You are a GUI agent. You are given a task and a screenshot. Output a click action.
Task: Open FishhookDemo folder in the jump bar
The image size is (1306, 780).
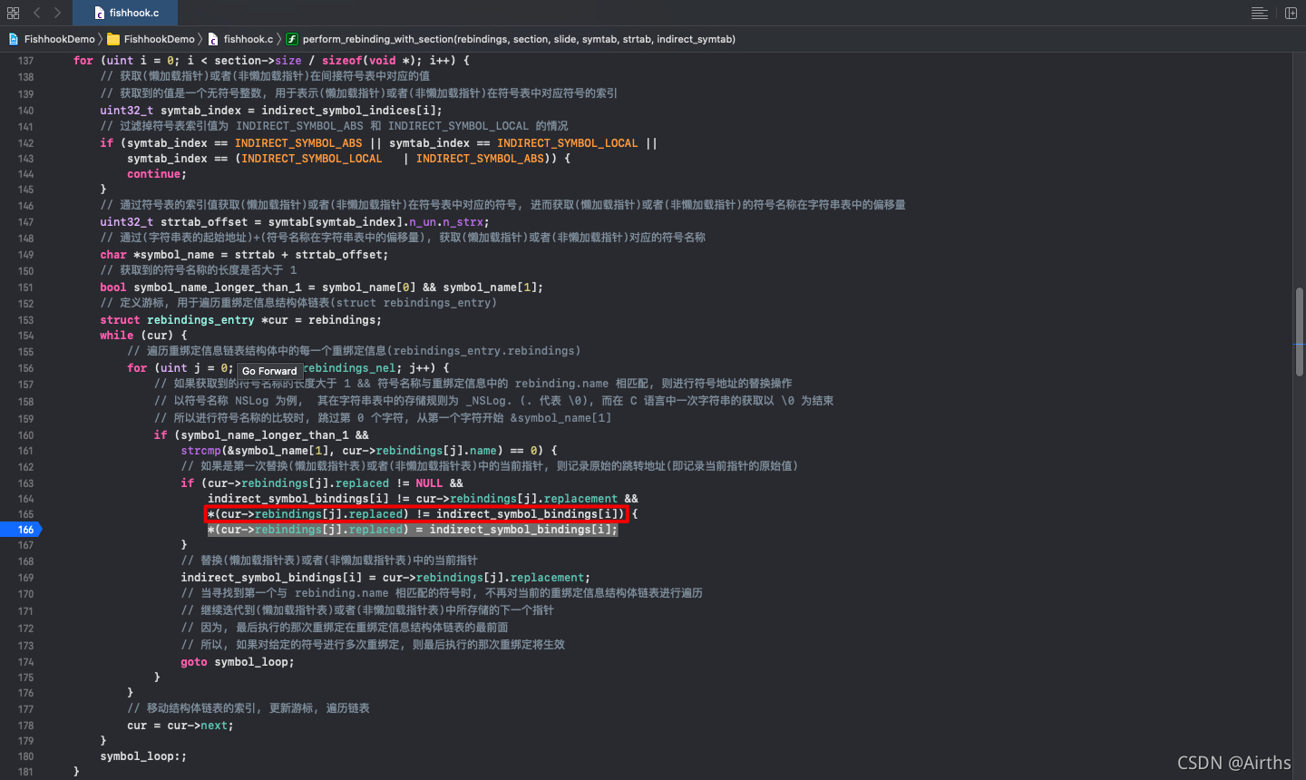[x=151, y=39]
